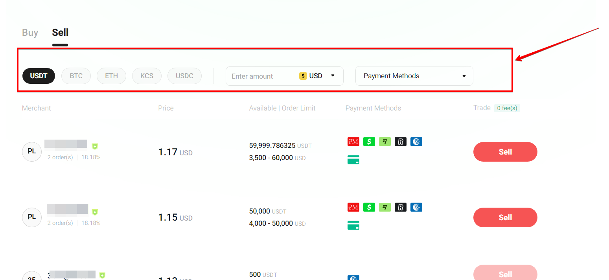Viewport: 609px width, 280px height.
Task: Click Sell on the 1.15 USD offer
Action: coord(505,217)
